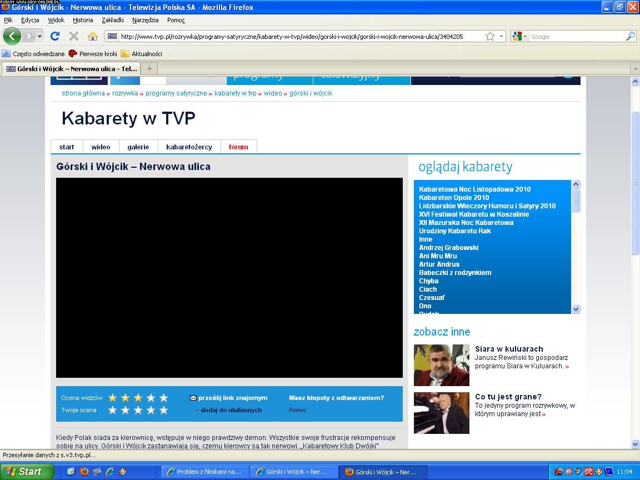The width and height of the screenshot is (640, 480).
Task: Focus the Google search input field
Action: coord(577,36)
